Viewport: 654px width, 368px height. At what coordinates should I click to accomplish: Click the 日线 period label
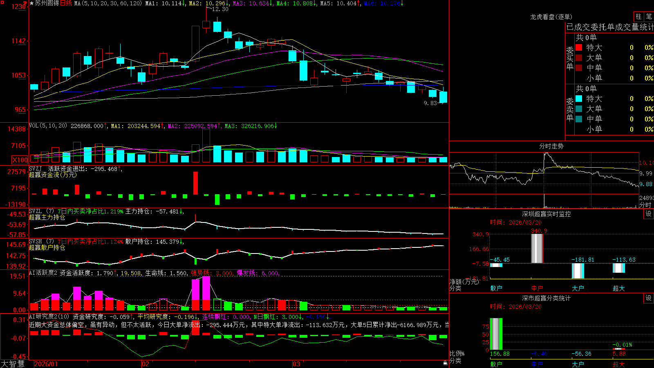66,3
